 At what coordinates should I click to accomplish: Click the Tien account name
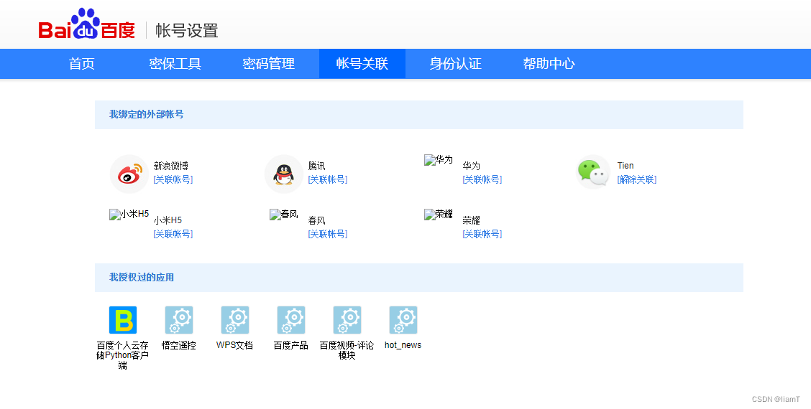(x=626, y=166)
